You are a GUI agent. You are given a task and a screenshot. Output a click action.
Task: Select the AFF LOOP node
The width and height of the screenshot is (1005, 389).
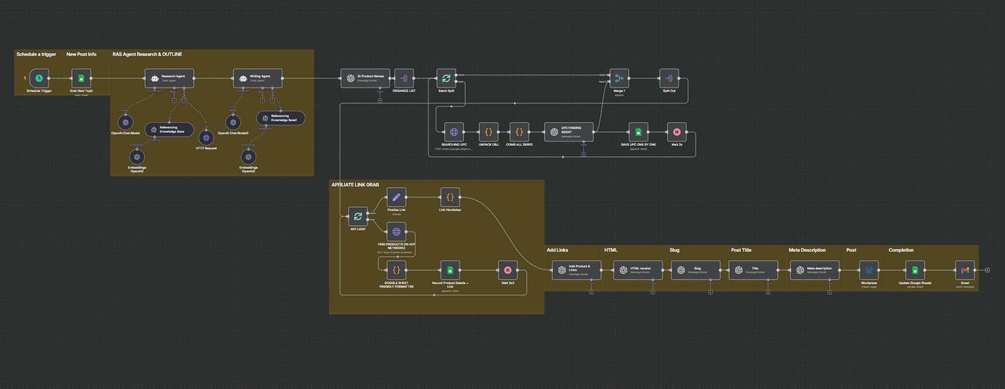358,216
